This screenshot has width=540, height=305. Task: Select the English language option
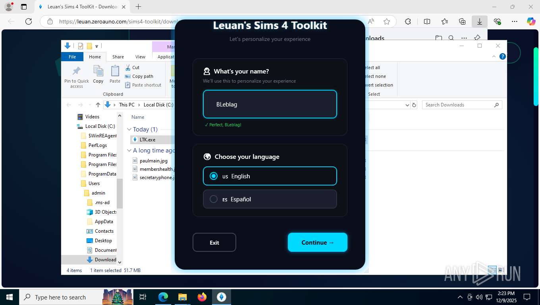point(270,176)
